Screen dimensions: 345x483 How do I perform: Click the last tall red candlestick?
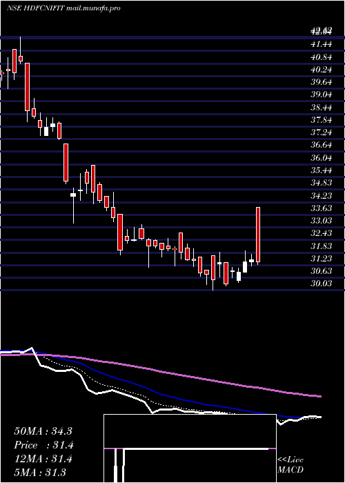(x=258, y=235)
